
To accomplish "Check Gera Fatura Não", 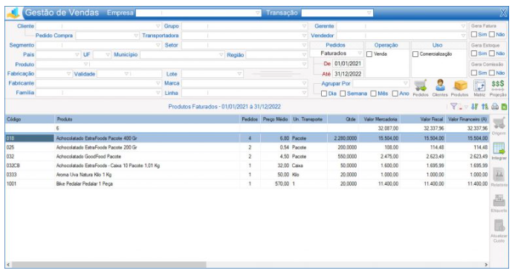I will coord(492,34).
